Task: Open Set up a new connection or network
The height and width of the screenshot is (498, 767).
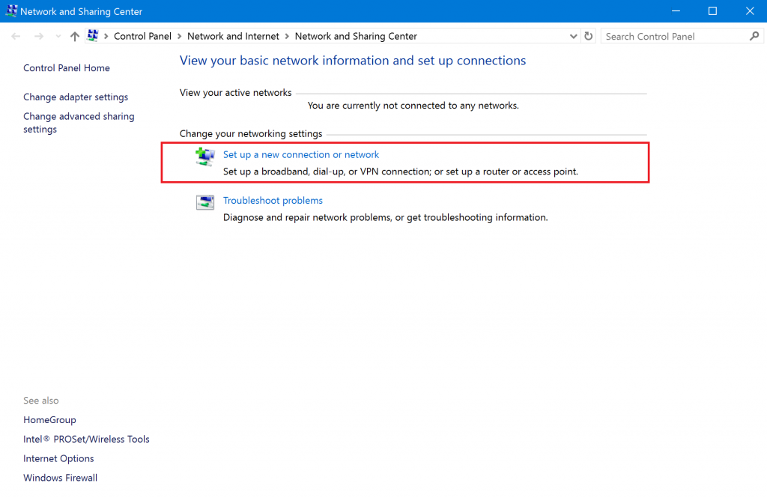Action: point(301,154)
